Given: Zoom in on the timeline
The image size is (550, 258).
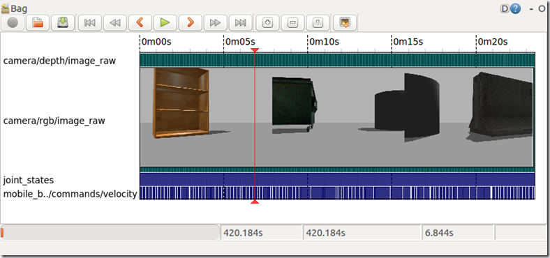Looking at the screenshot, I should click(x=267, y=23).
